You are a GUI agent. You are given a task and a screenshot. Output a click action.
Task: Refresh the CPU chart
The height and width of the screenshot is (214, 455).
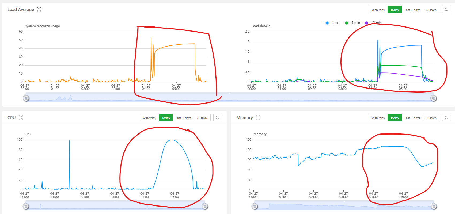click(217, 118)
